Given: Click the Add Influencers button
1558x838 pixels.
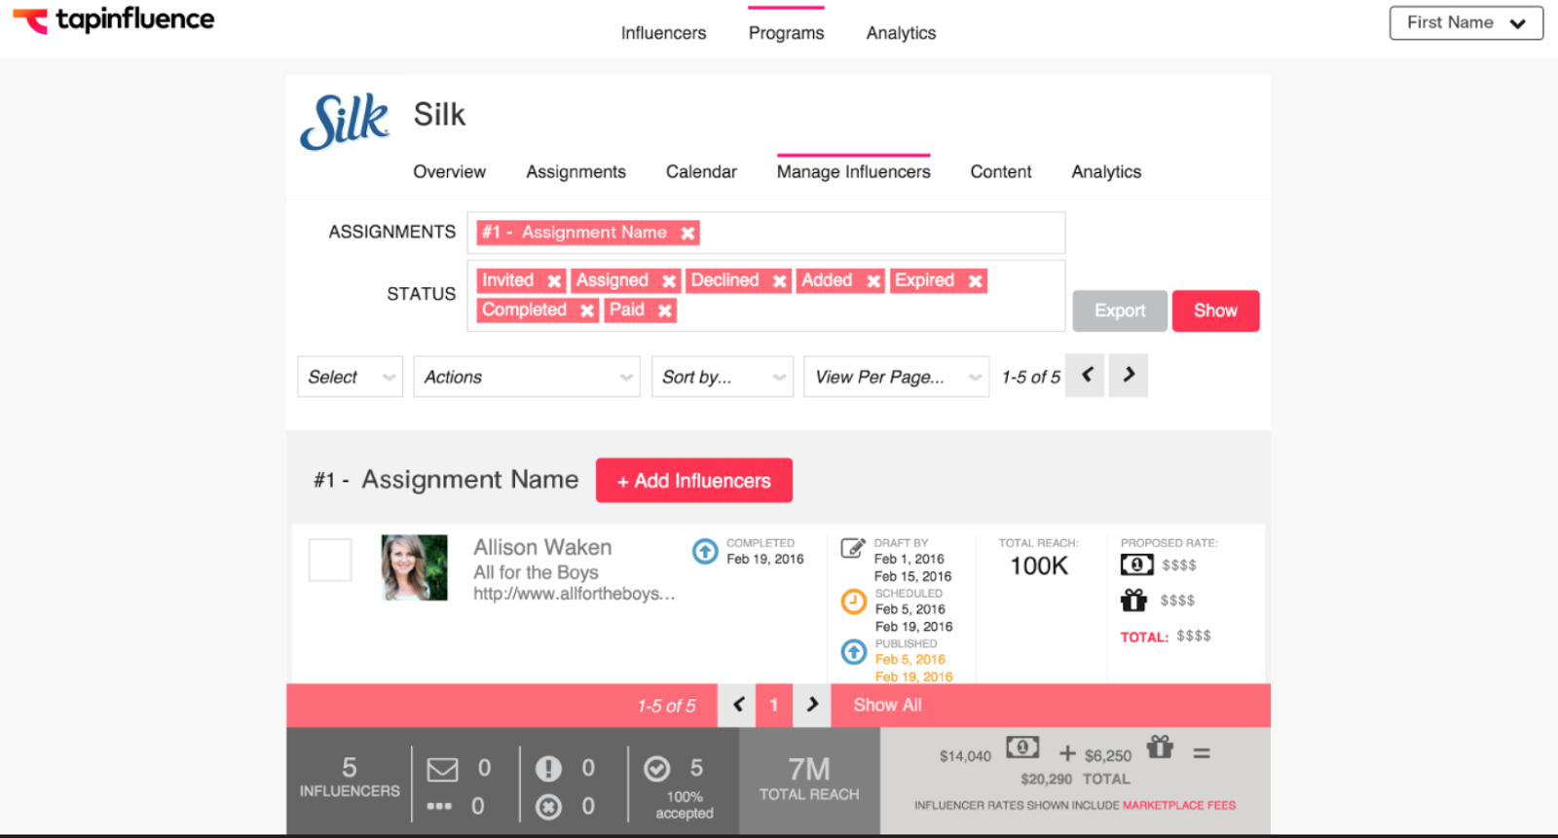Looking at the screenshot, I should click(694, 481).
